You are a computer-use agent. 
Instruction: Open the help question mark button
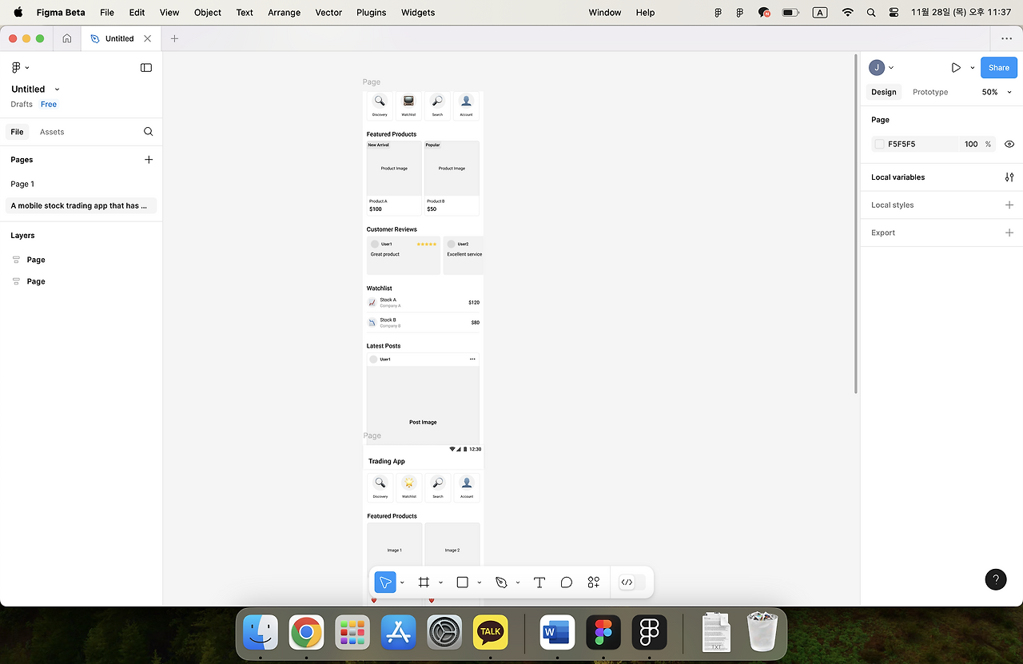pos(996,579)
